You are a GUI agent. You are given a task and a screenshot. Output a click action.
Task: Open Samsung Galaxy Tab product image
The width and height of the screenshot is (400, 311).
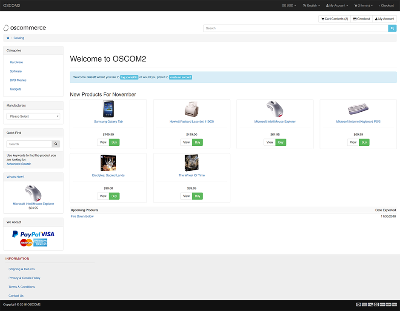pyautogui.click(x=108, y=109)
